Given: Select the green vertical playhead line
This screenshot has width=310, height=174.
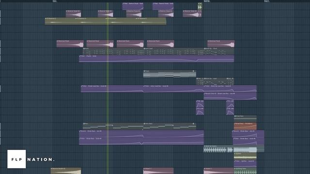Looking at the screenshot, I should tap(108, 88).
